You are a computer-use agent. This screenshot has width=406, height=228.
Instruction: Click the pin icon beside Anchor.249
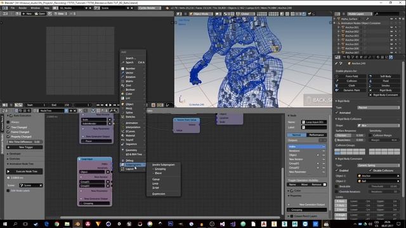pos(337,63)
